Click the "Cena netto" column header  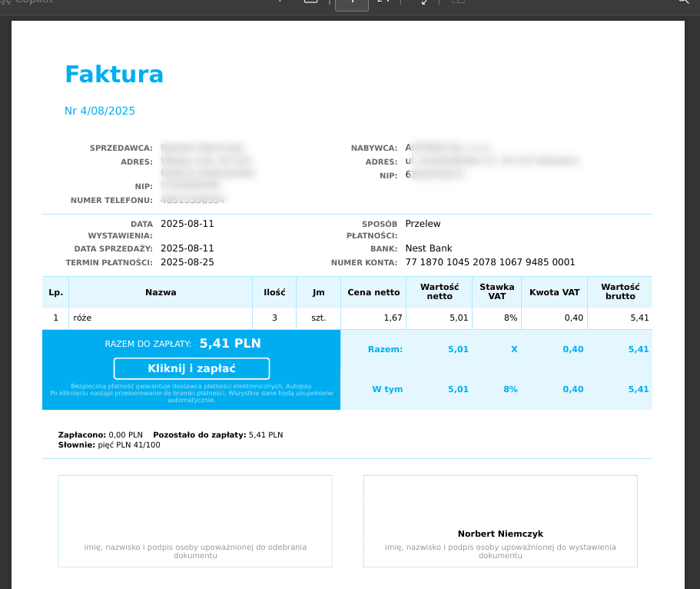point(373,292)
